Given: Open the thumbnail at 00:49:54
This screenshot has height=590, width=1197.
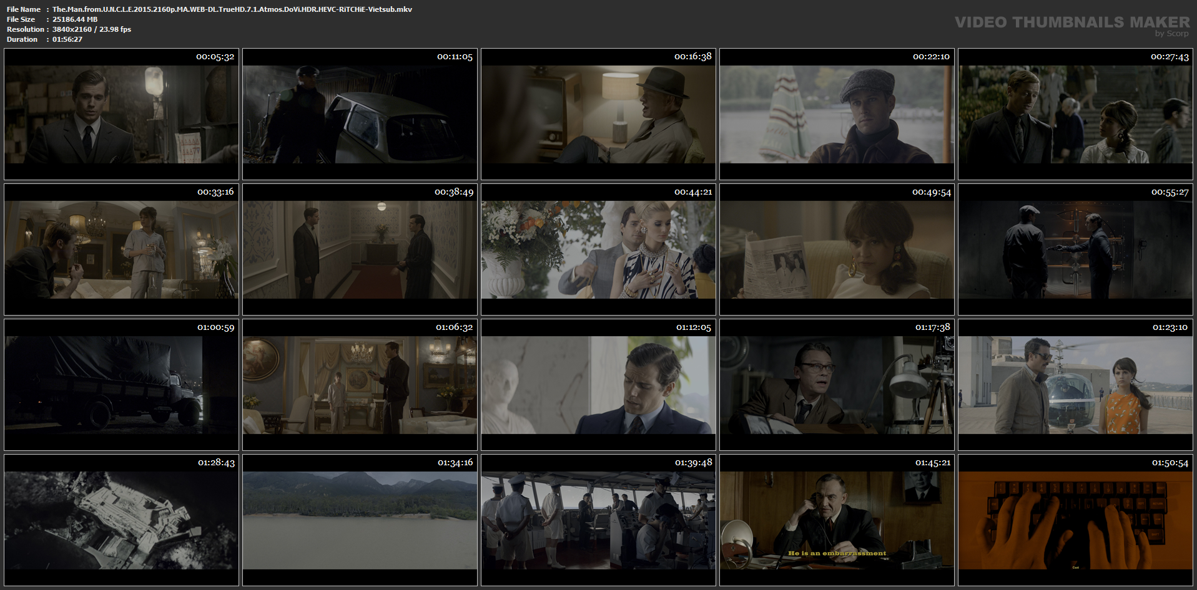Looking at the screenshot, I should (x=837, y=249).
